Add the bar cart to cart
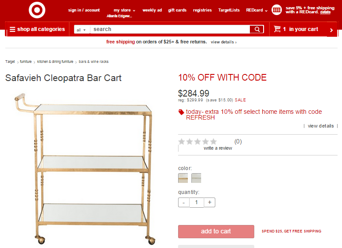This screenshot has width=342, height=248. (x=216, y=232)
